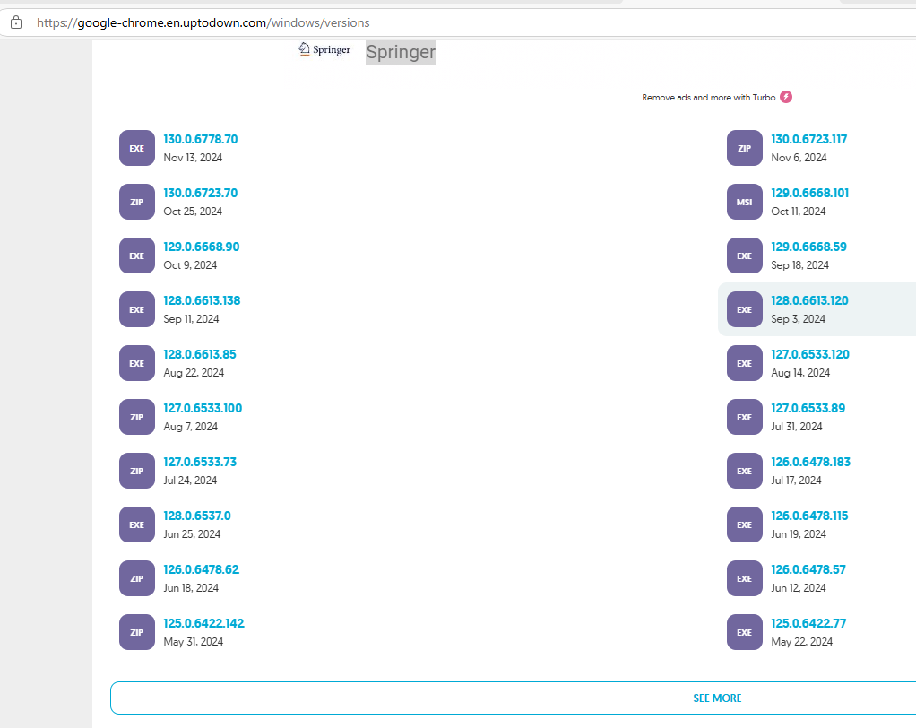Open version 127.0.6533.100 link
The height and width of the screenshot is (728, 916).
point(203,408)
